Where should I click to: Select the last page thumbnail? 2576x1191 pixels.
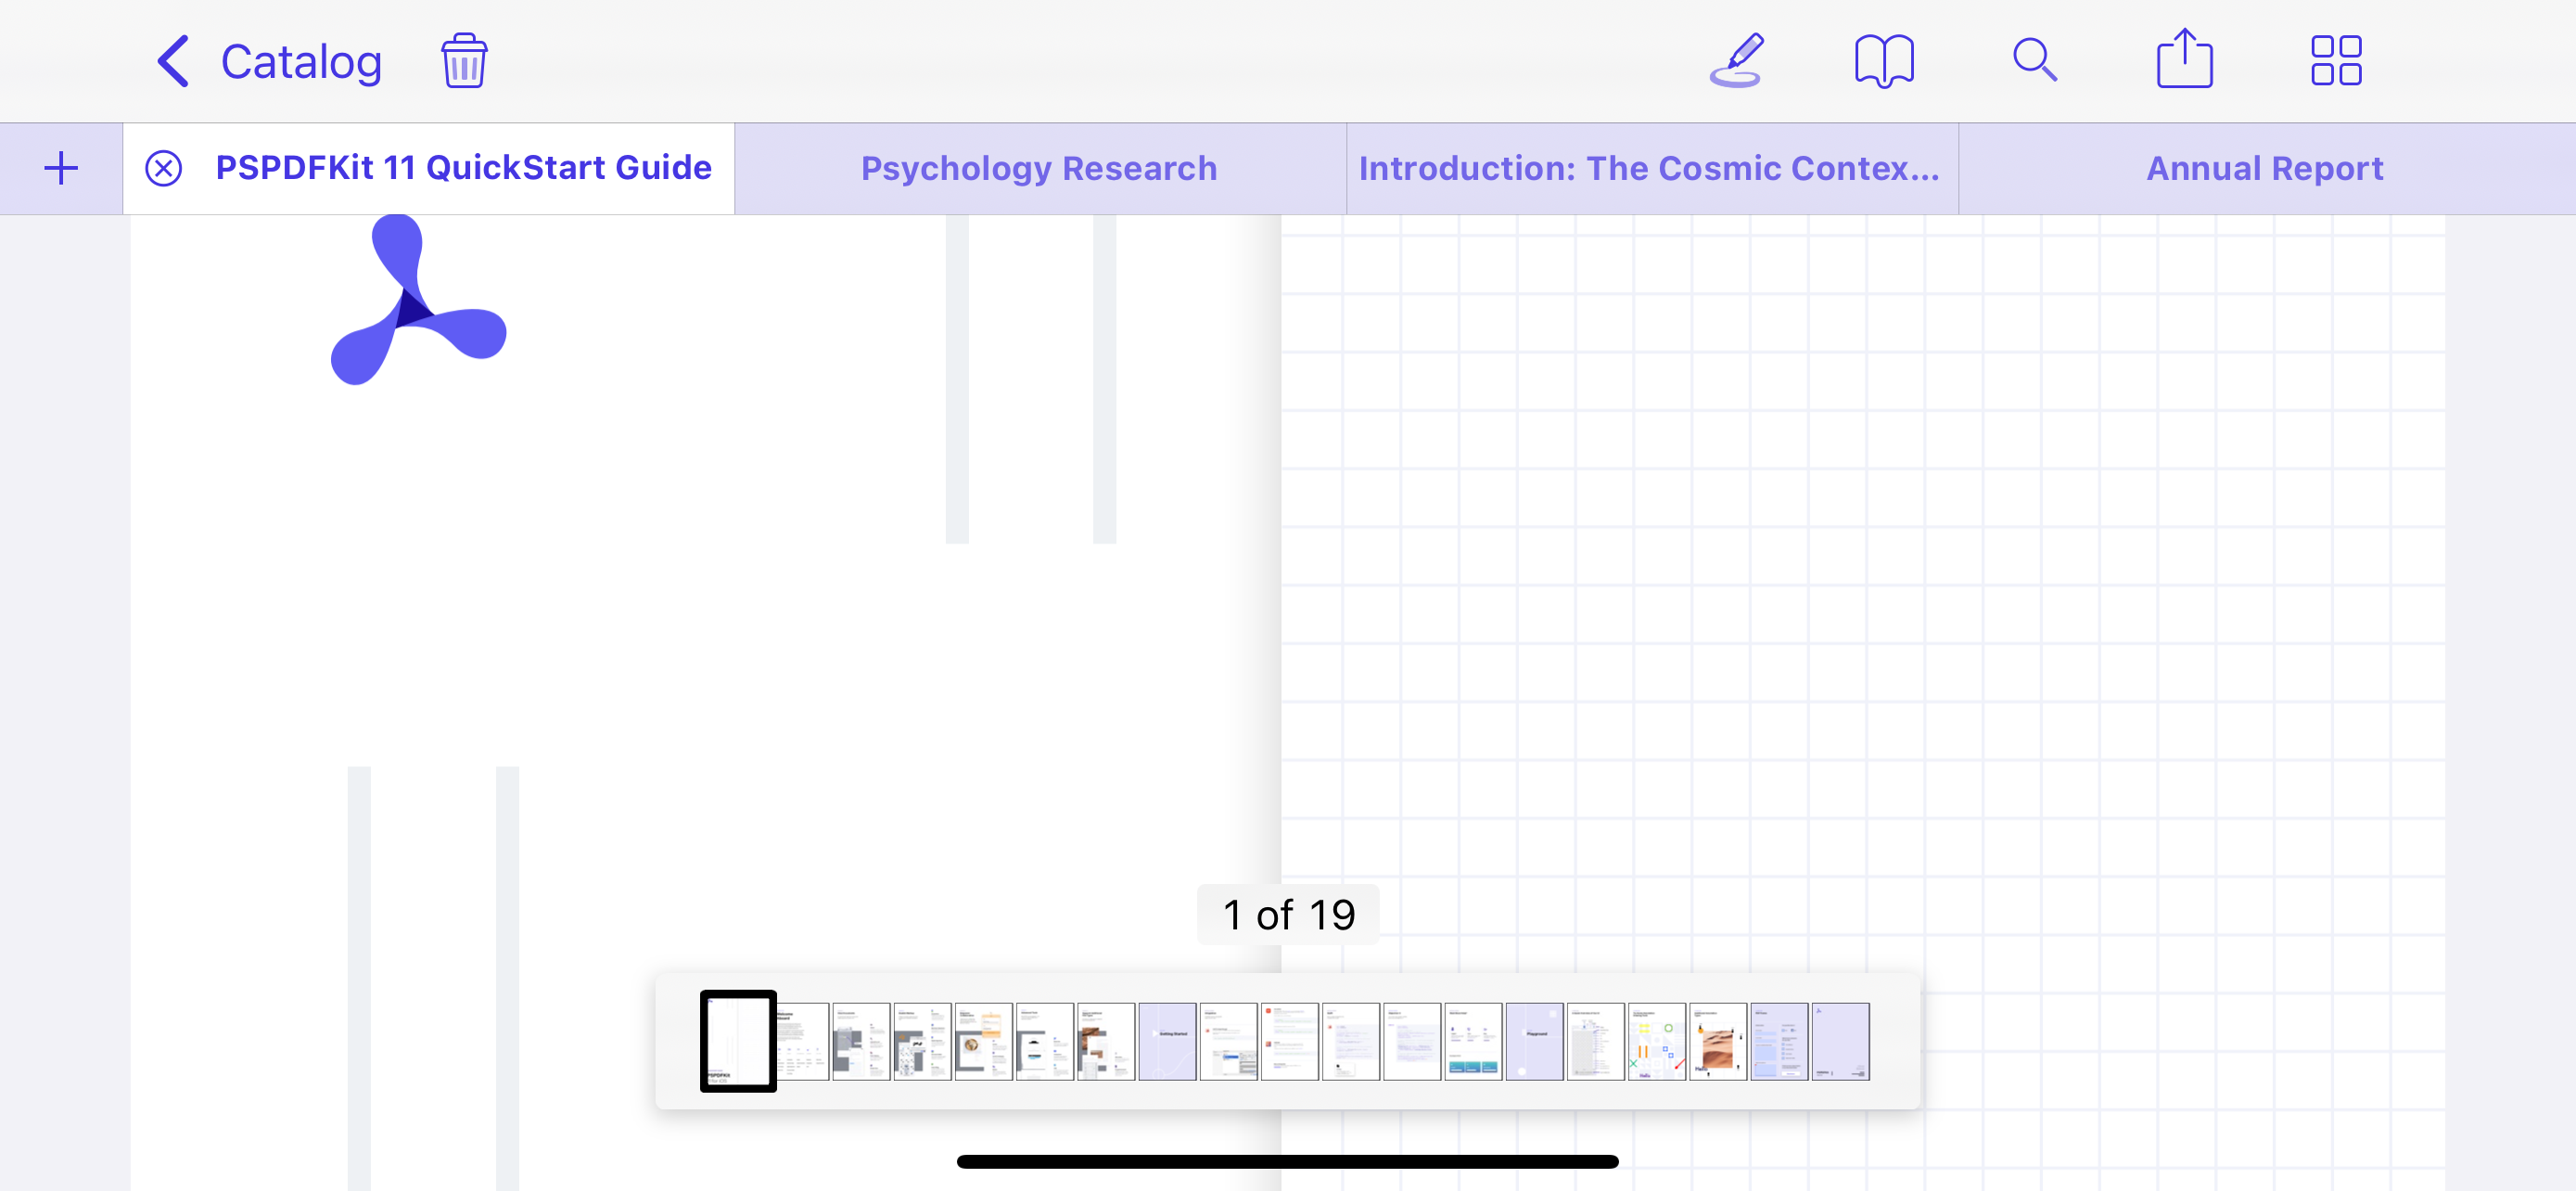[1840, 1042]
